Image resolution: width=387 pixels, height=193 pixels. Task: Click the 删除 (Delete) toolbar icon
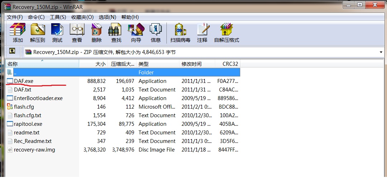coord(97,29)
